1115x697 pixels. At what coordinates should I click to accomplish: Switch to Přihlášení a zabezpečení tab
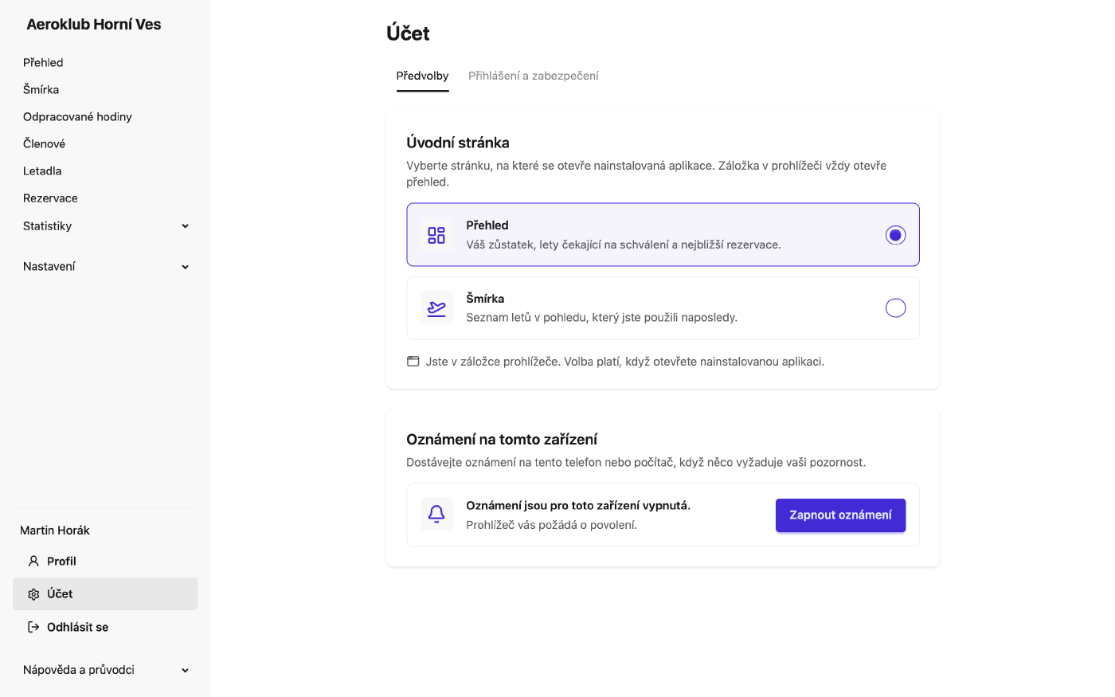(x=533, y=76)
